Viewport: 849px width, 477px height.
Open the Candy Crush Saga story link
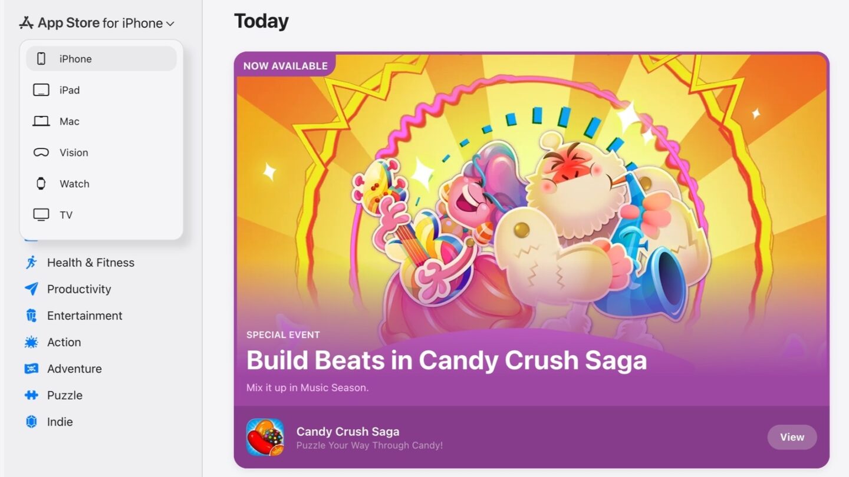pyautogui.click(x=446, y=360)
